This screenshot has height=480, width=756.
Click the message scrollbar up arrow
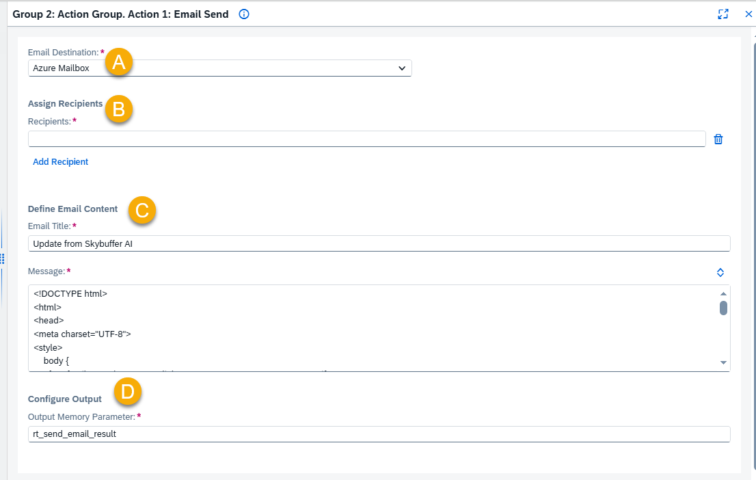tap(723, 293)
